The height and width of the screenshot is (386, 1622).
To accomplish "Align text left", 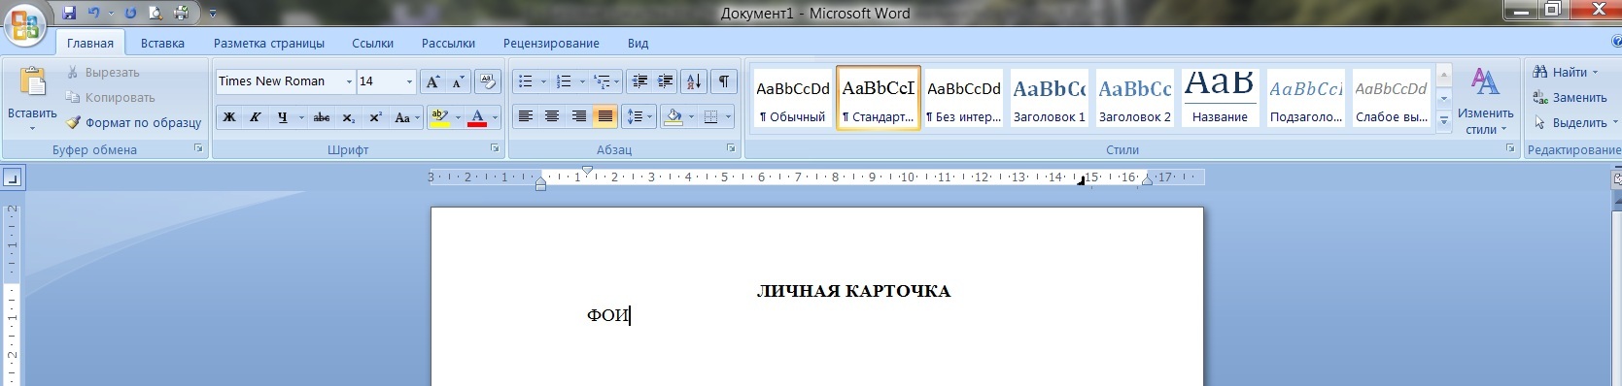I will [x=526, y=117].
